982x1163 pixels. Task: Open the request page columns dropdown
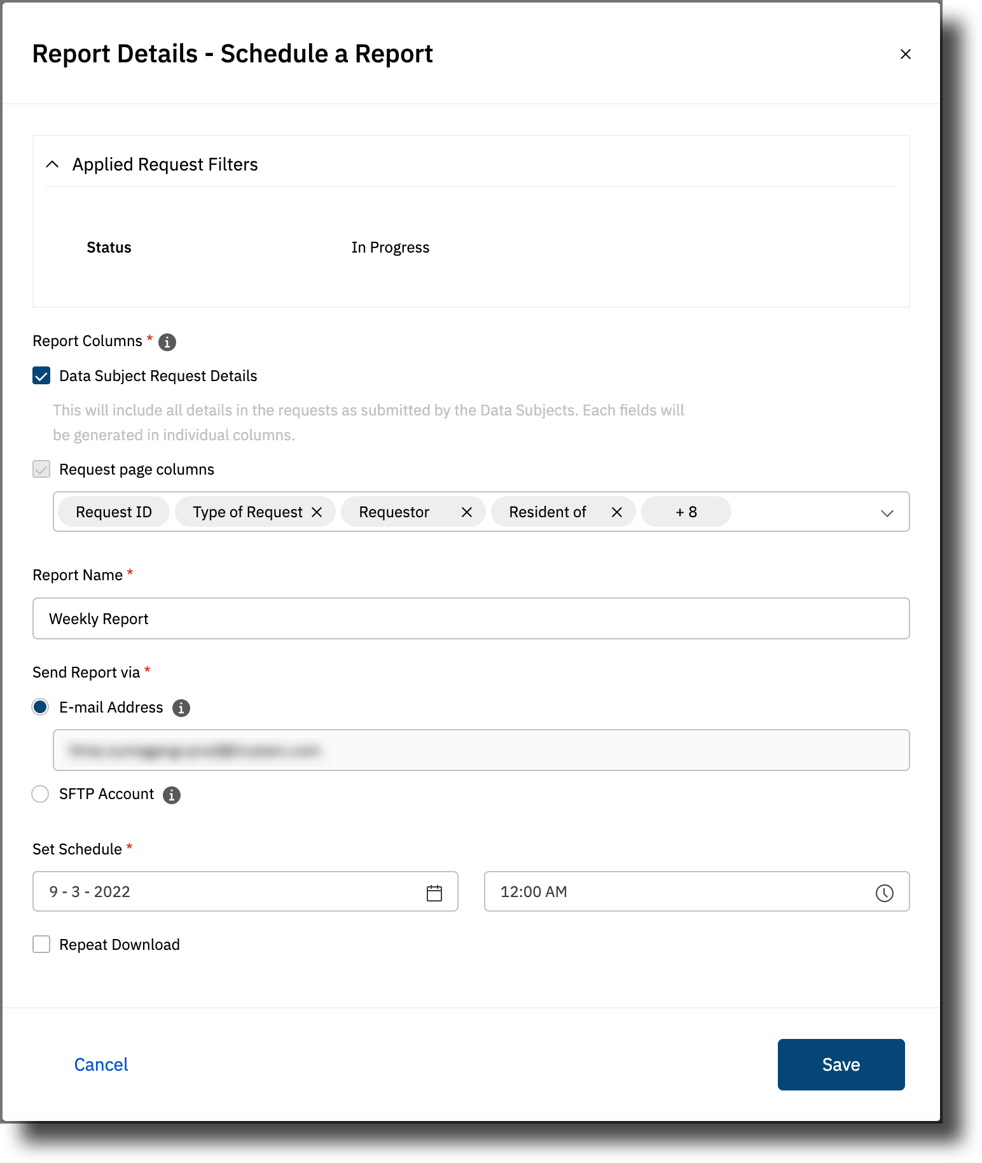(887, 513)
